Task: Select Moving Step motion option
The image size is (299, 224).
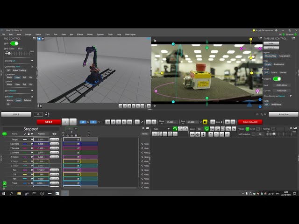Action: coord(271,56)
